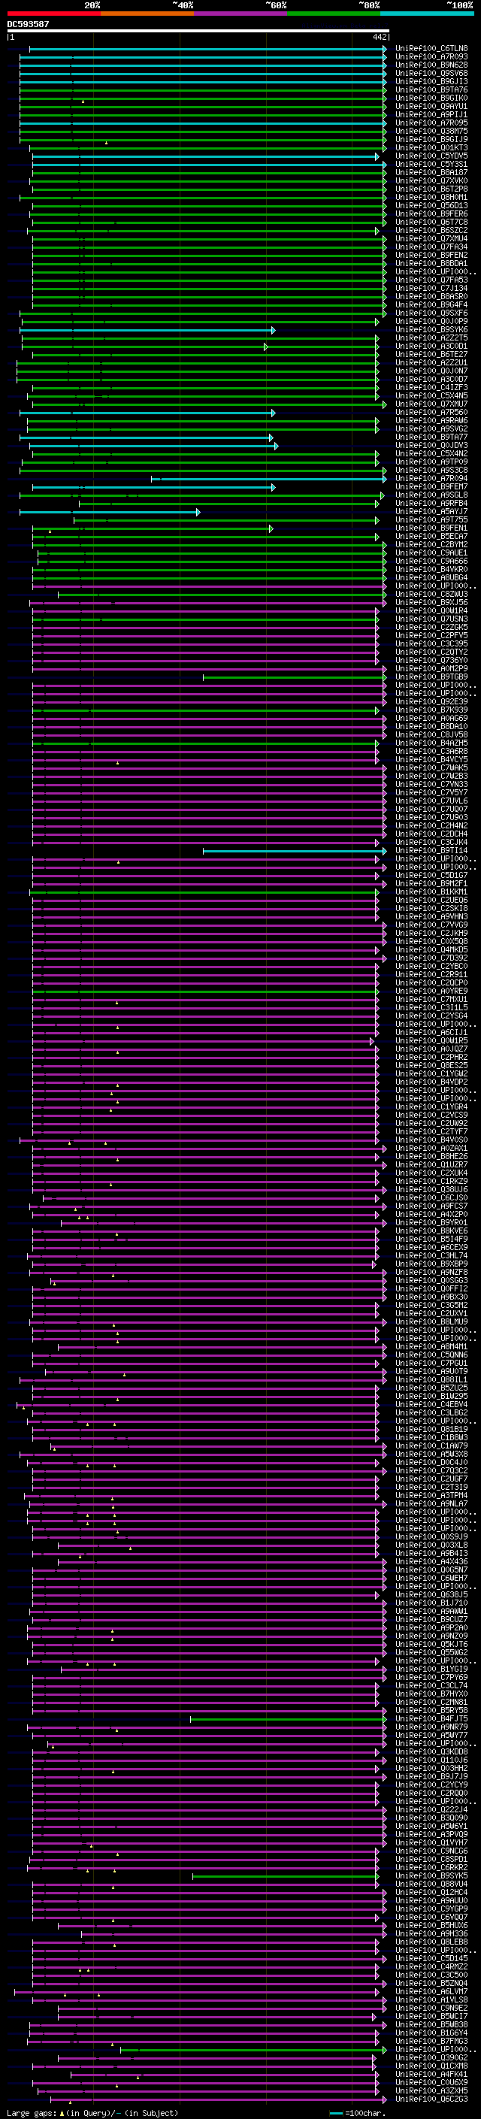Click the purple ~60% legend color segment
Image resolution: width=481 pixels, height=2119 pixels.
point(241,14)
